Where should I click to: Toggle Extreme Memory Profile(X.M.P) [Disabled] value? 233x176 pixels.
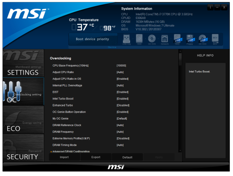123,138
